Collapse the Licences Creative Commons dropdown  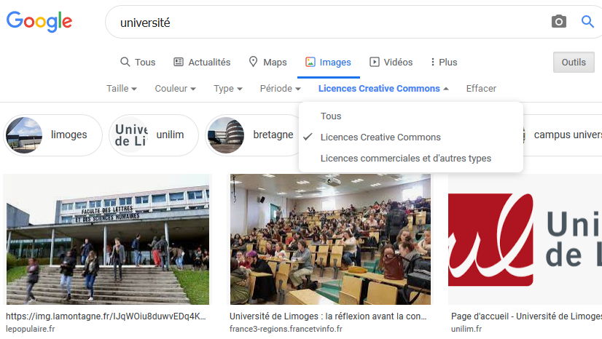tap(383, 89)
